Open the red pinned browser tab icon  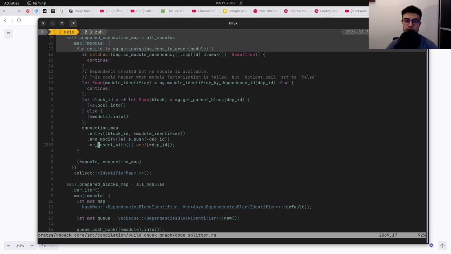pyautogui.click(x=28, y=11)
